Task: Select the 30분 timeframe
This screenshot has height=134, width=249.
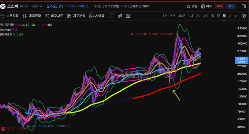Action: coord(181,16)
